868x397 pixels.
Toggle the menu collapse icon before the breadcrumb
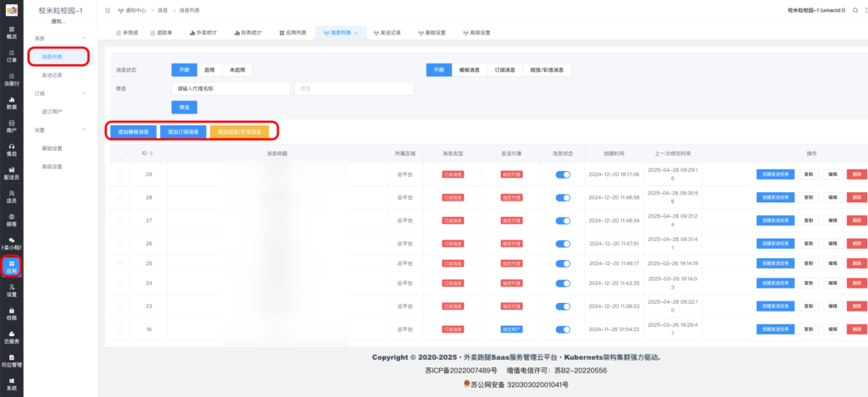(x=108, y=10)
